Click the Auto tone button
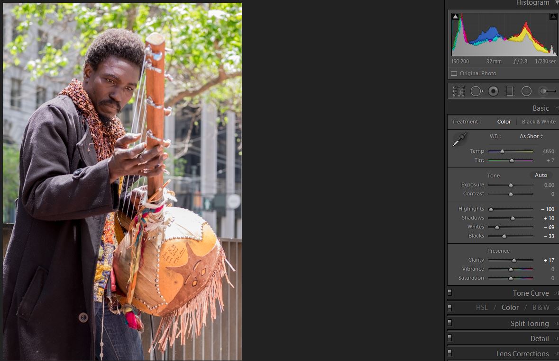Screen dimensions: 559x361 point(541,175)
